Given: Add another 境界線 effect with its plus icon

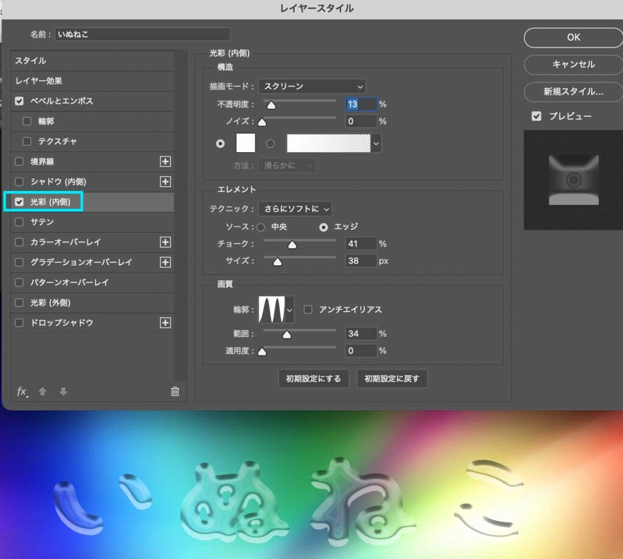Looking at the screenshot, I should 165,161.
